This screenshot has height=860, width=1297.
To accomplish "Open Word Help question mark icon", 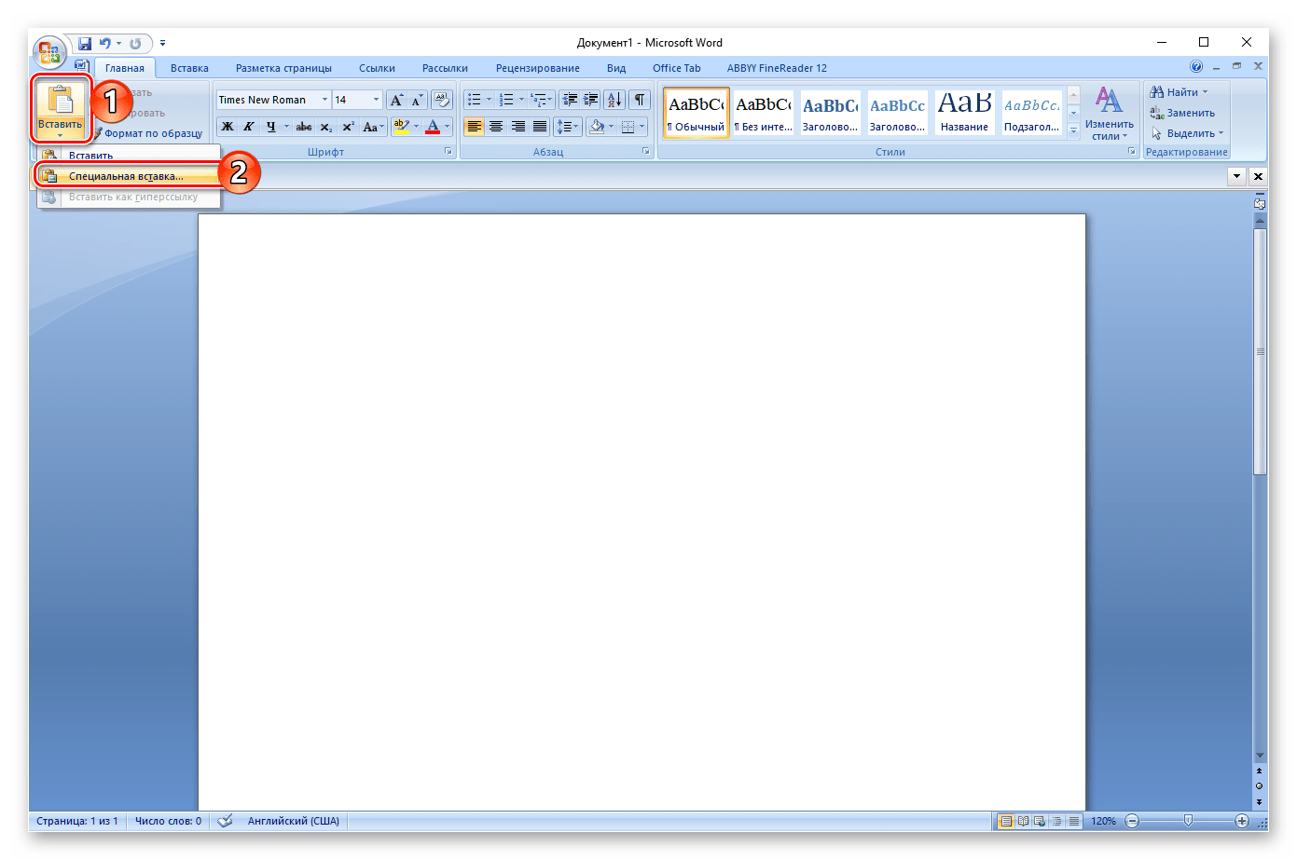I will click(1196, 67).
